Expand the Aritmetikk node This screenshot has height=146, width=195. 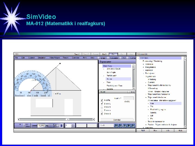(143, 64)
